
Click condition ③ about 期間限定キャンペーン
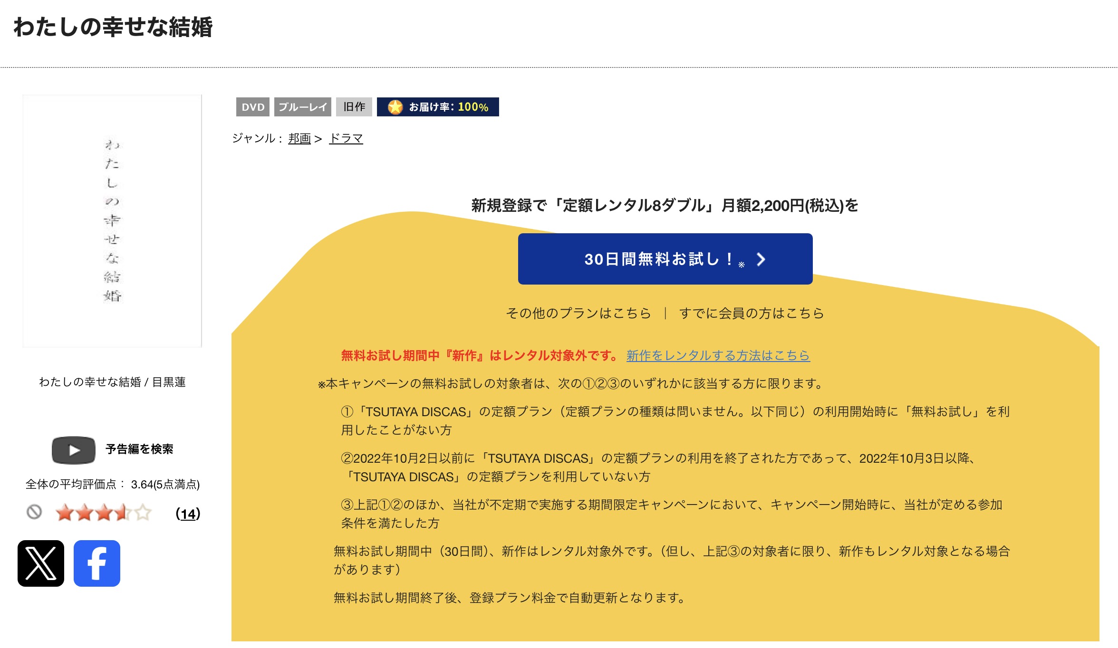tap(672, 514)
